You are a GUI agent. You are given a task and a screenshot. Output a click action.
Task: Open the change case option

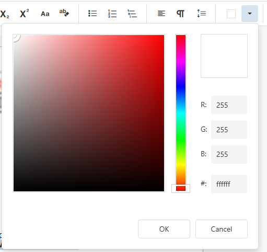click(45, 14)
